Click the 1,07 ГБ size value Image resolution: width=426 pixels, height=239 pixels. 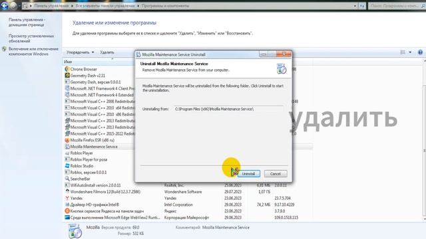click(x=264, y=192)
